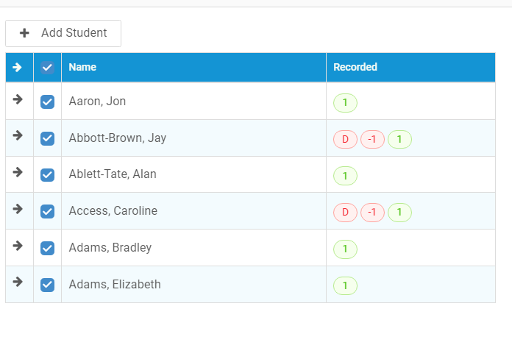Untick the checkbox for Adams, Elizabeth
The height and width of the screenshot is (359, 512).
point(47,285)
